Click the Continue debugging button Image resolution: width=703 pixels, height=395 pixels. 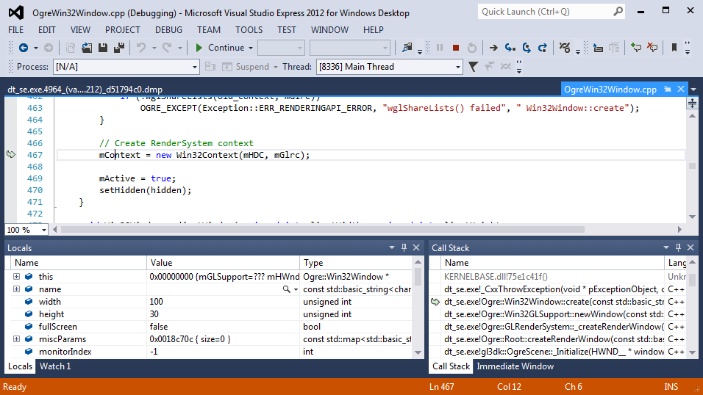tap(220, 48)
